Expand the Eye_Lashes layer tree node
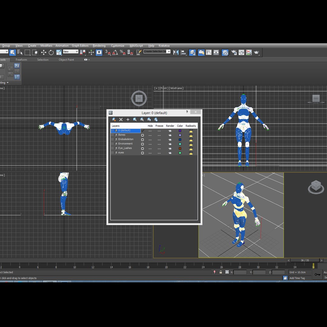This screenshot has width=327, height=327. (112, 148)
